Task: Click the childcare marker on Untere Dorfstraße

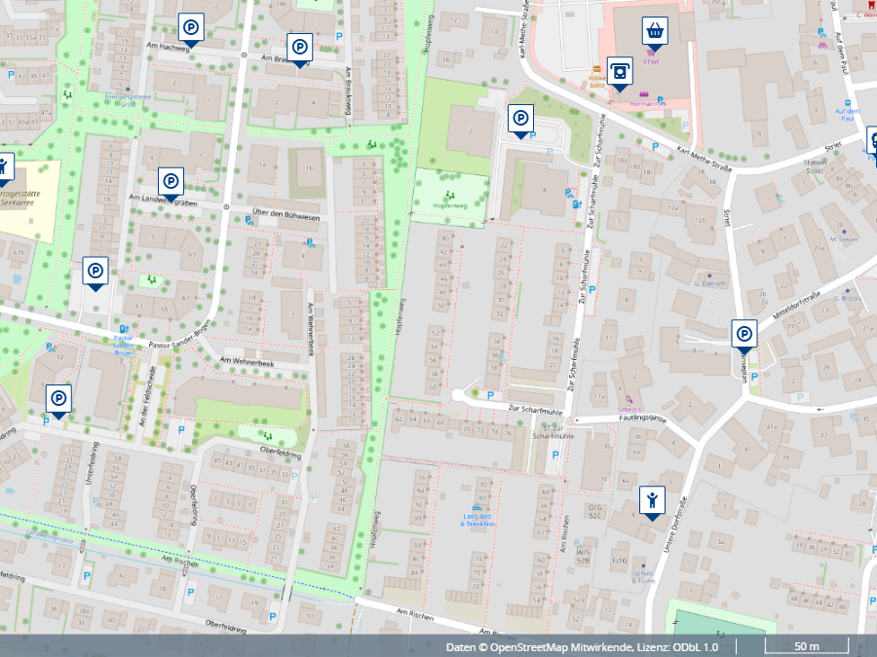Action: [x=652, y=501]
